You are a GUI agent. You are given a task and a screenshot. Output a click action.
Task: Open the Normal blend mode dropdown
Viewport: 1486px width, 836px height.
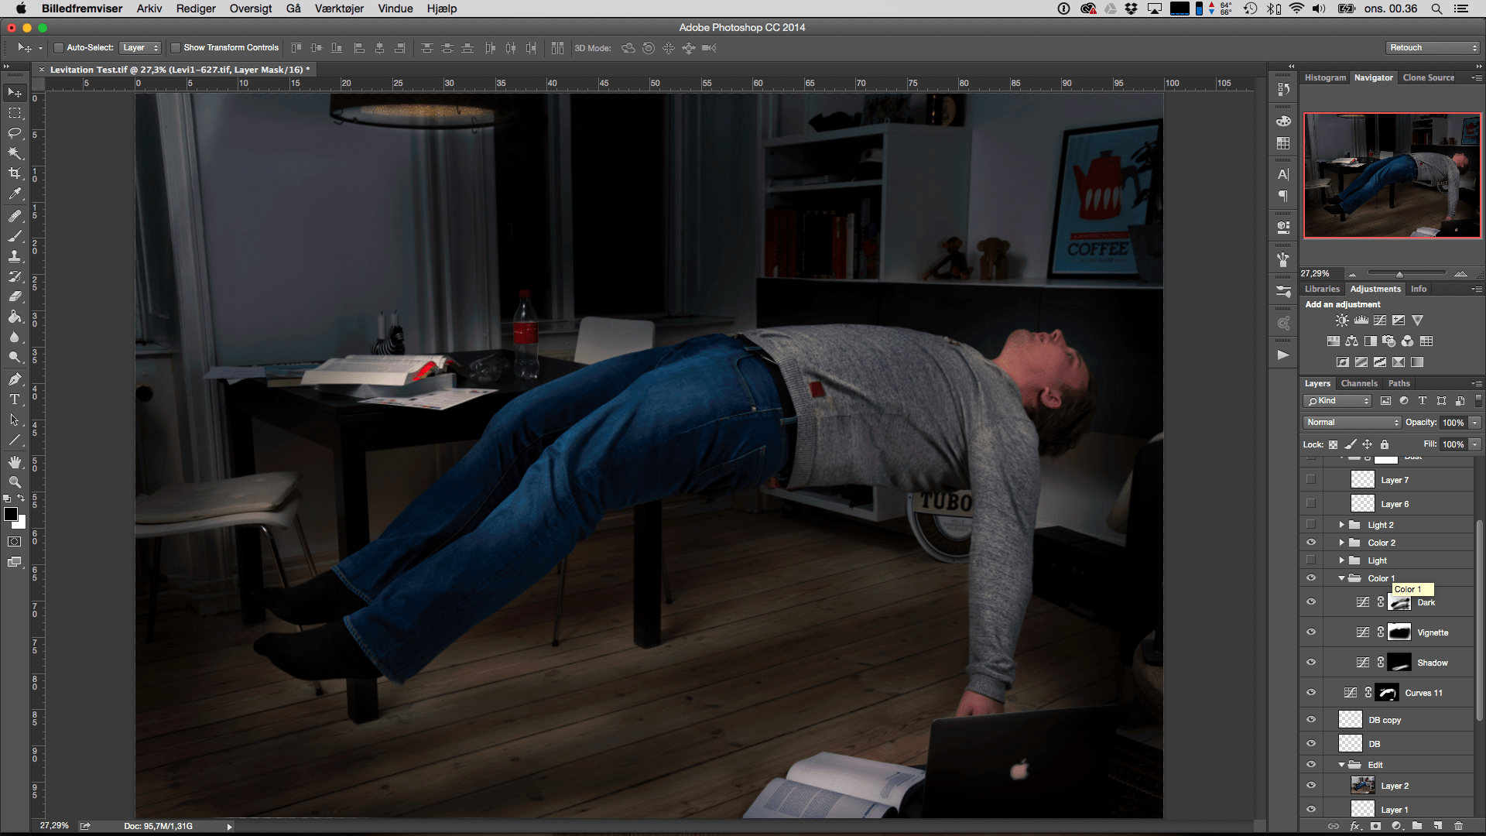point(1352,423)
